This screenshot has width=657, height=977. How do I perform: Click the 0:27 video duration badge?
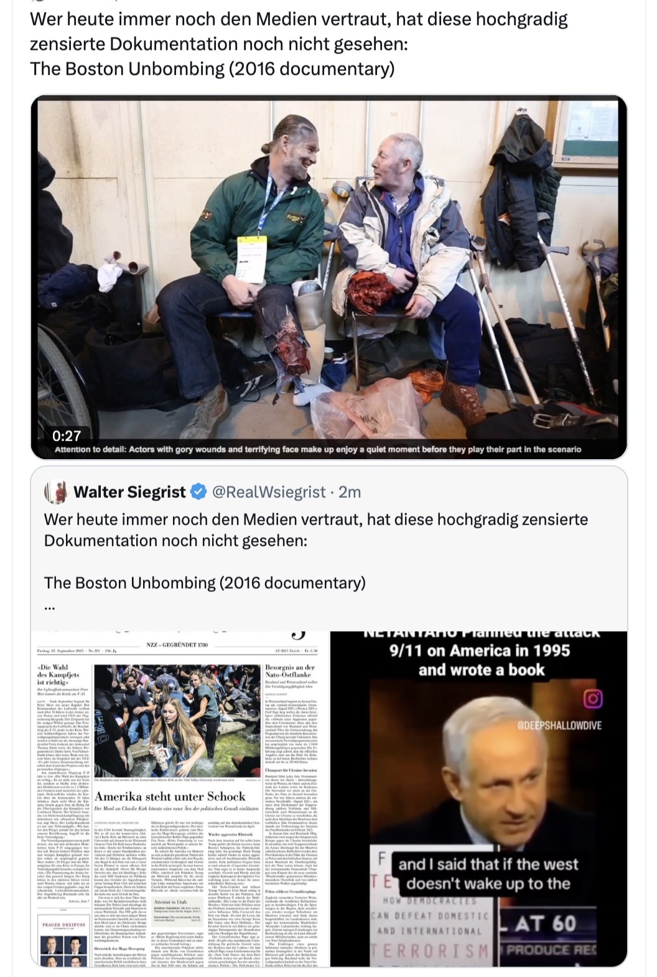[x=67, y=436]
